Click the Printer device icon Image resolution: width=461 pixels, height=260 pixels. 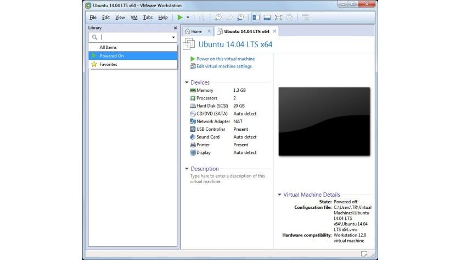(x=193, y=145)
